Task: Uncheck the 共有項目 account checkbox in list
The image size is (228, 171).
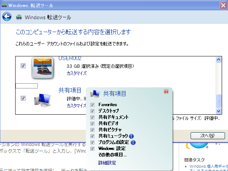Action: pos(23,98)
